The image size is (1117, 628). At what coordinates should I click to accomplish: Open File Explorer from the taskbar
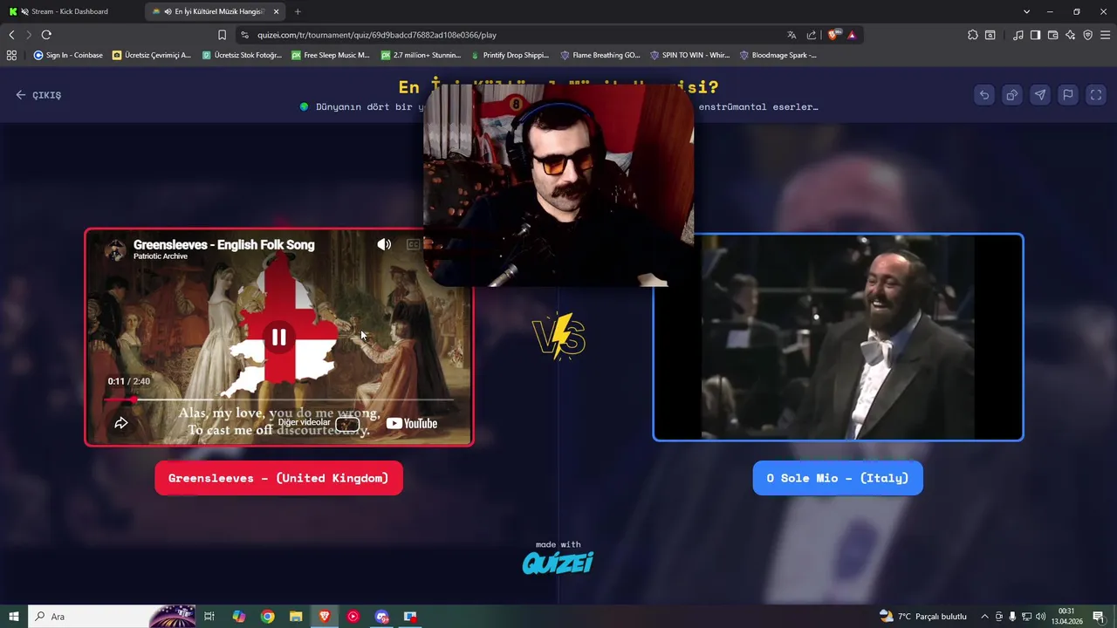click(x=296, y=617)
